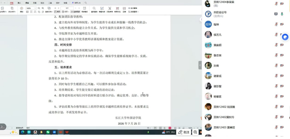The height and width of the screenshot is (139, 290).
Task: Click the WeChat icon in taskbar
Action: click(48, 132)
